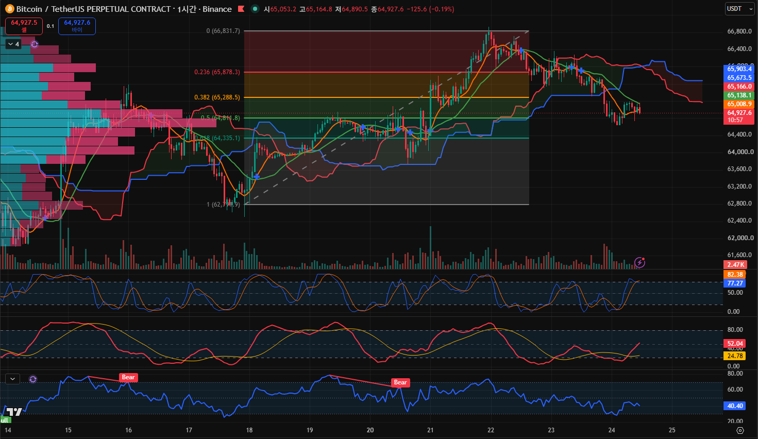
Task: Open the USDT currency dropdown
Action: coord(739,9)
